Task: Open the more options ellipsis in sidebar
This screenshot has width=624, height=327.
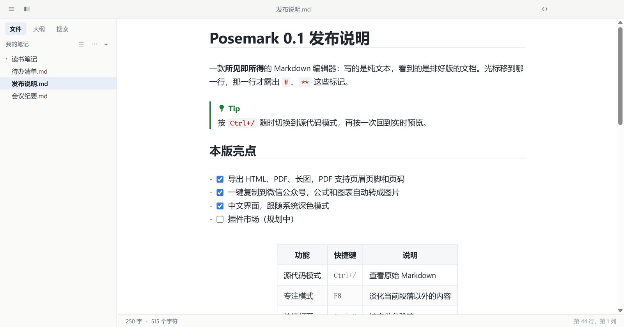Action: (x=94, y=44)
